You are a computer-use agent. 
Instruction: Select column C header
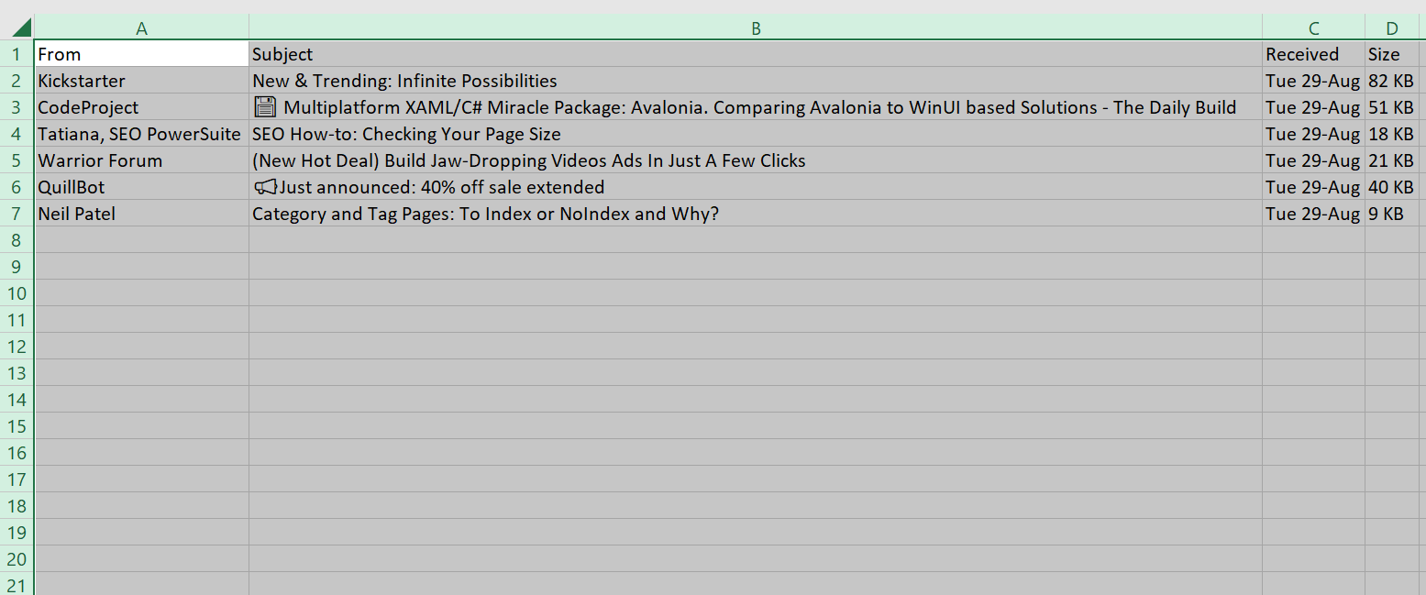pyautogui.click(x=1313, y=28)
